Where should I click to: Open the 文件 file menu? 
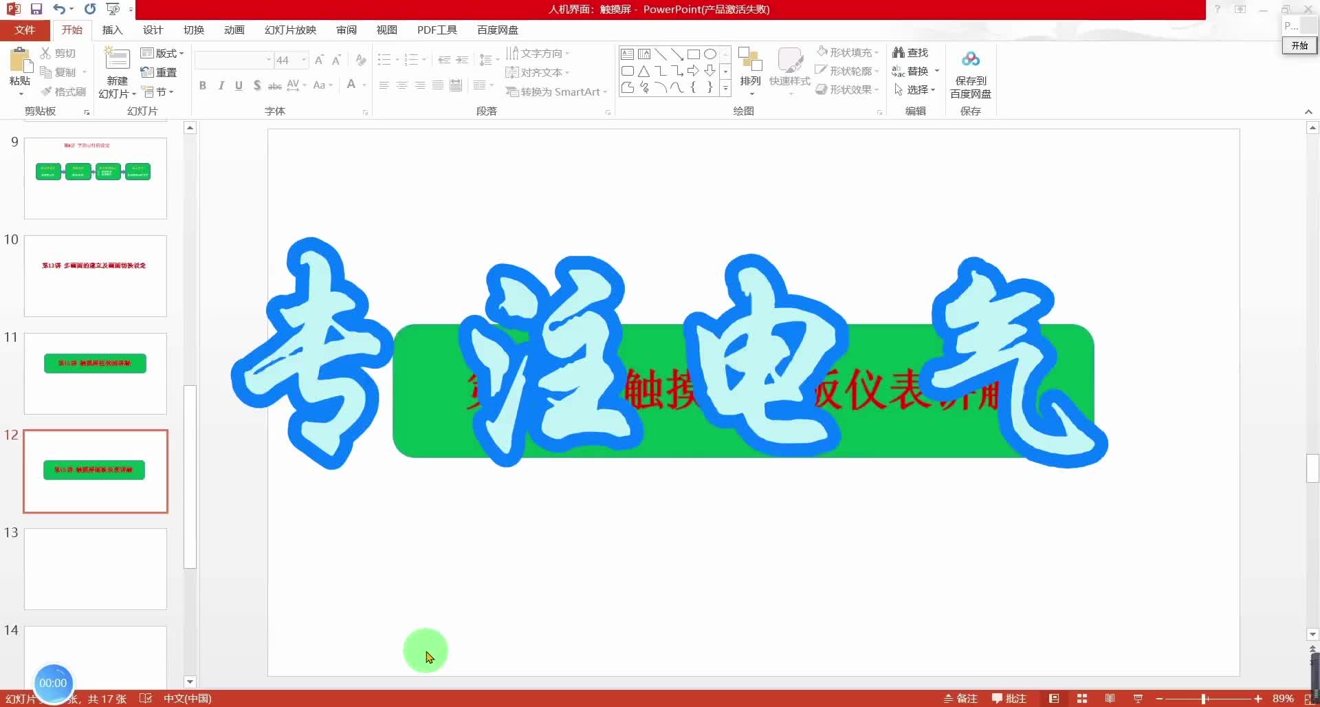25,30
